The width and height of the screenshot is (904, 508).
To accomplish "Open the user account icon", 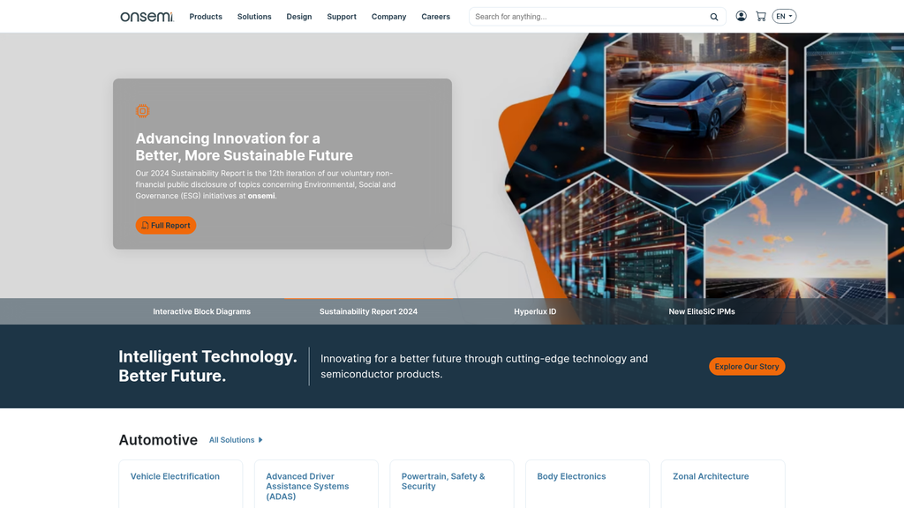I will tap(741, 16).
